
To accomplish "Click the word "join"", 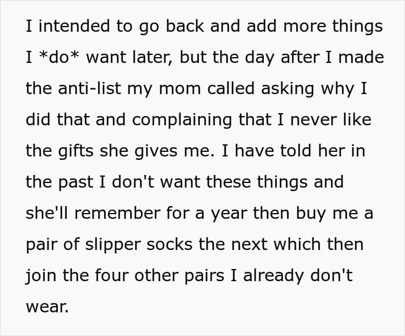I will click(x=42, y=276).
